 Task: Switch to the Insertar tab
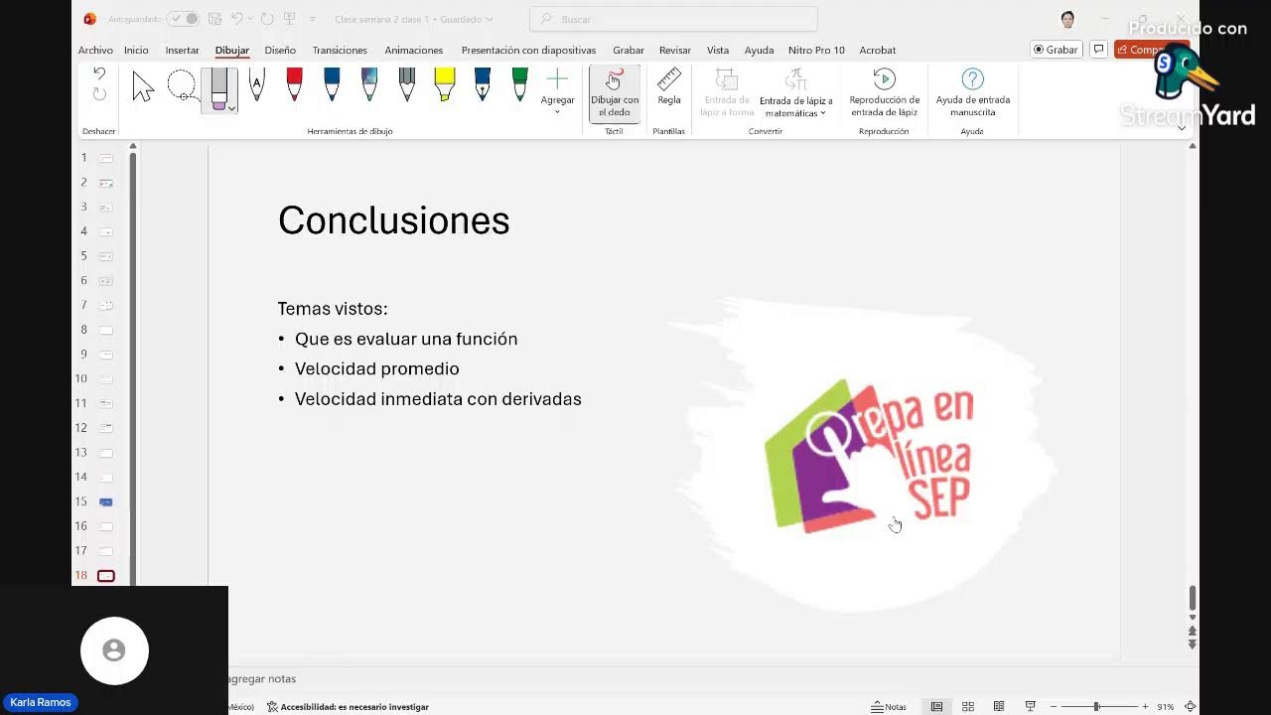[x=182, y=50]
